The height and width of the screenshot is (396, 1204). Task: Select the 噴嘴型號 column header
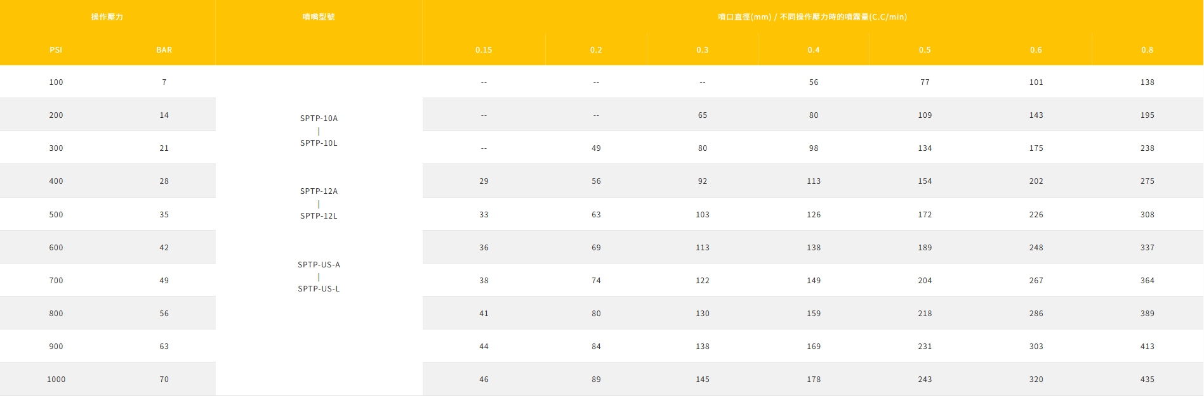coord(319,17)
